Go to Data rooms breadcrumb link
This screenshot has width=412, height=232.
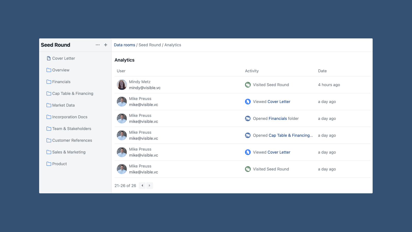click(124, 45)
